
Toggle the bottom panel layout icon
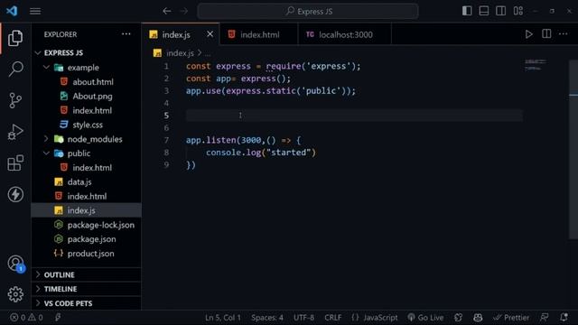point(484,11)
